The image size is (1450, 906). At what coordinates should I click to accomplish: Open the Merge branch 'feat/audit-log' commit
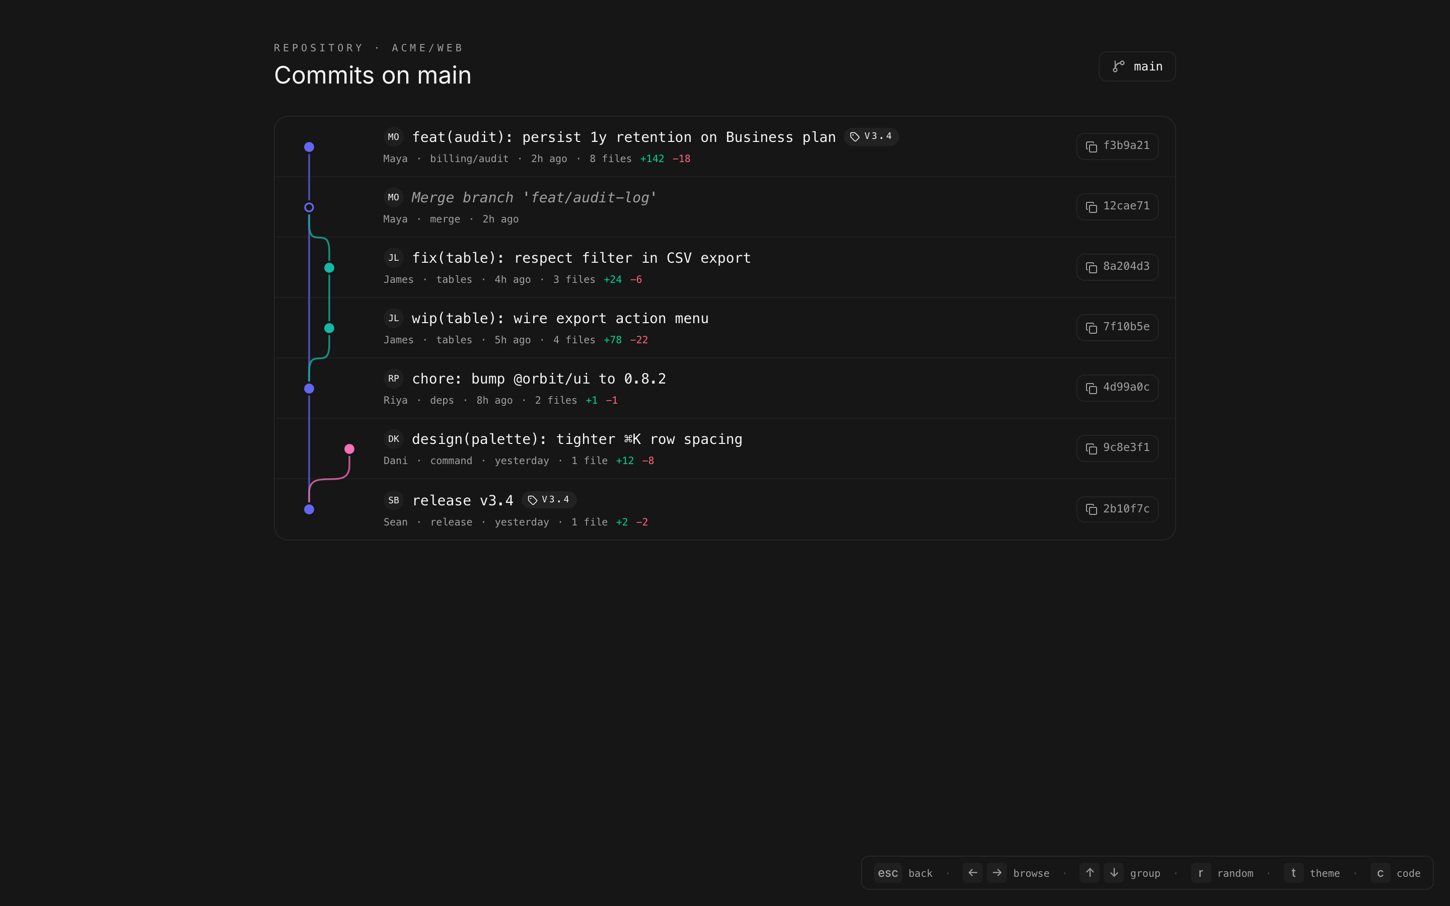click(534, 198)
